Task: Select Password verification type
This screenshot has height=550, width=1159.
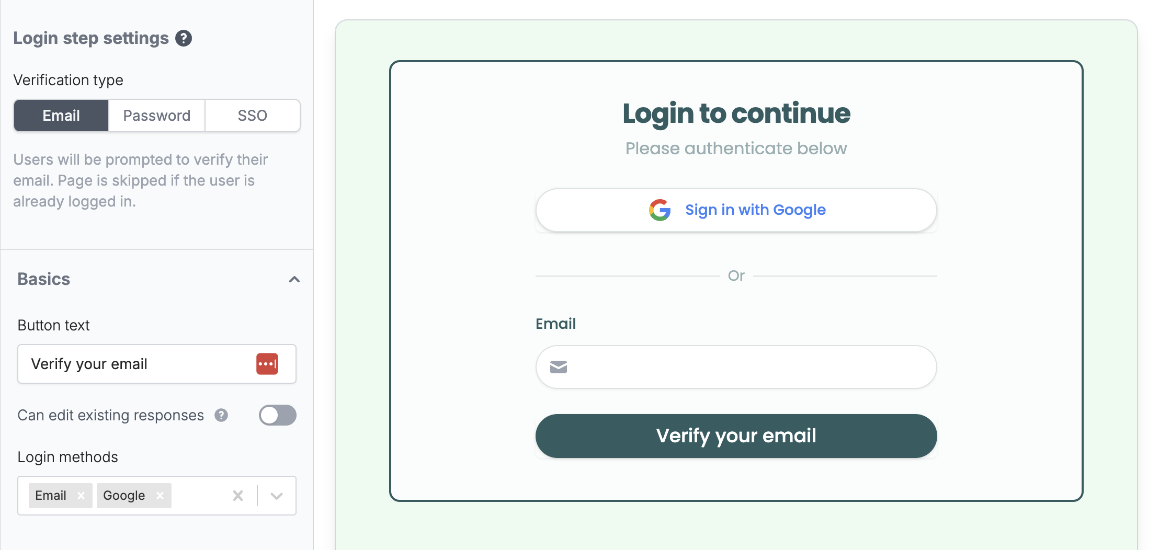Action: [x=157, y=116]
